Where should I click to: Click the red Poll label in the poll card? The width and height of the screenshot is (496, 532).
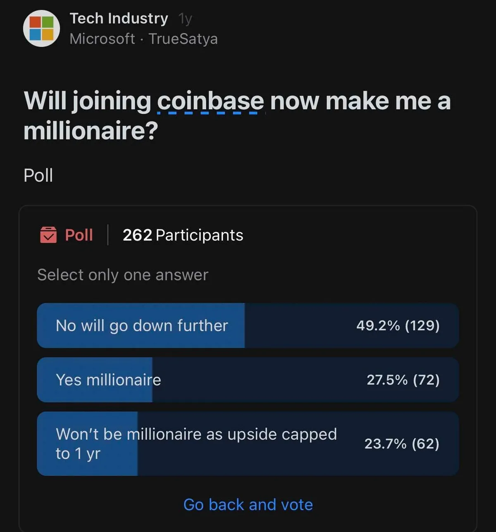(x=79, y=235)
